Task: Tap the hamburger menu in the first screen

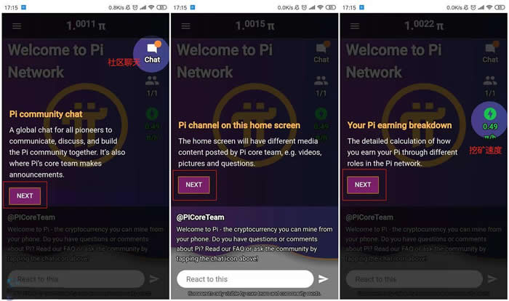Action: (17, 26)
